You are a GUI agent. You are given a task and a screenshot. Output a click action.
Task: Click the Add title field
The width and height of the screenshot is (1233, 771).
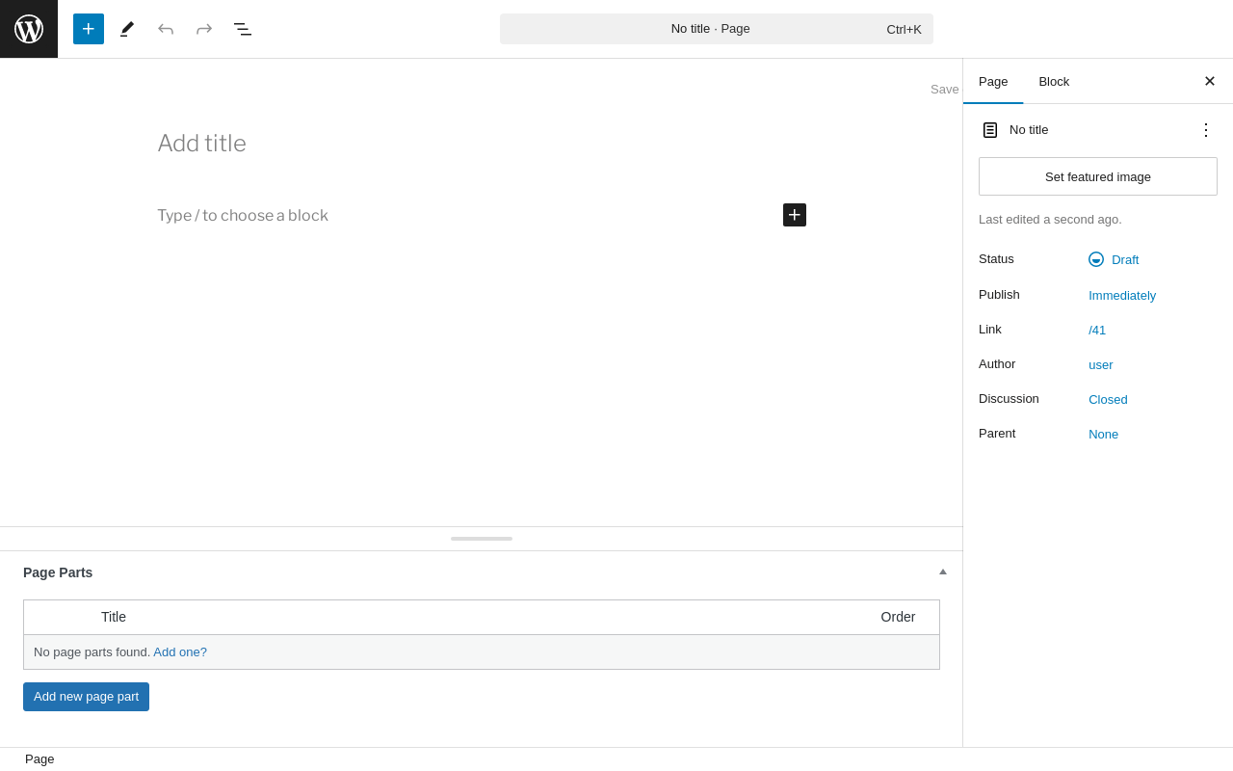pyautogui.click(x=482, y=144)
